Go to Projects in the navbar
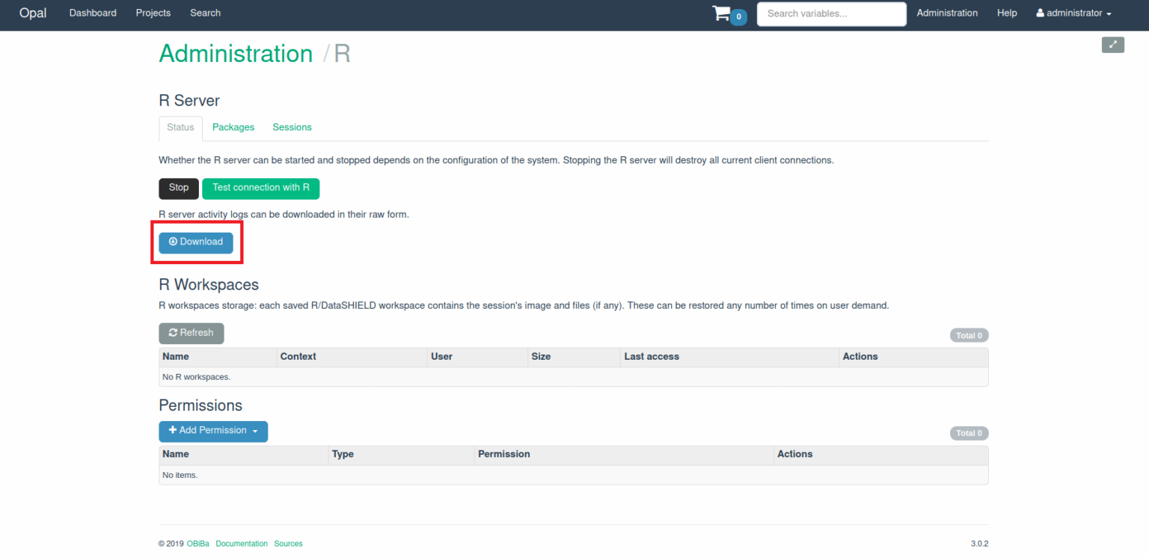This screenshot has height=558, width=1149. tap(153, 13)
